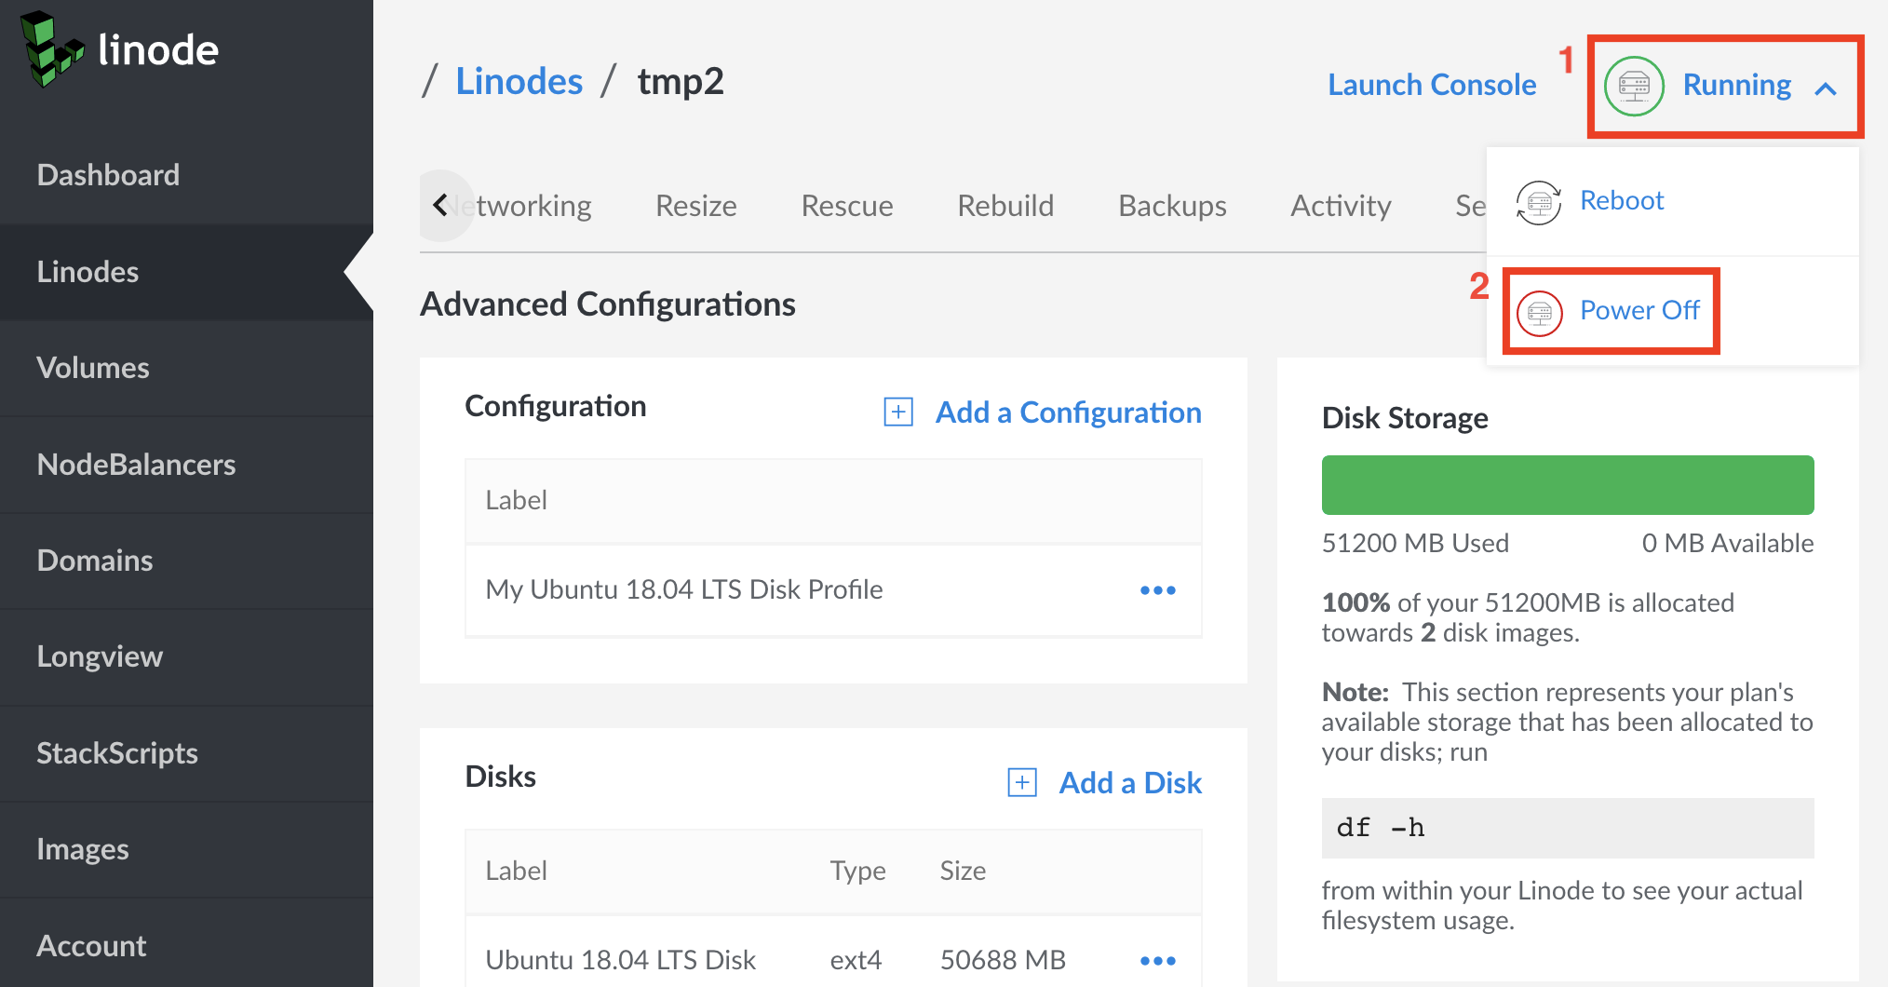
Task: Click the red Power Off server icon
Action: 1540,313
